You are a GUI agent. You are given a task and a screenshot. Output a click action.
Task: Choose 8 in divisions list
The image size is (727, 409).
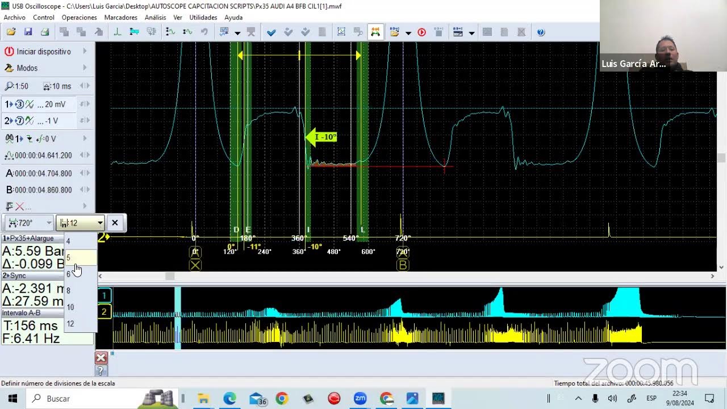pos(80,290)
